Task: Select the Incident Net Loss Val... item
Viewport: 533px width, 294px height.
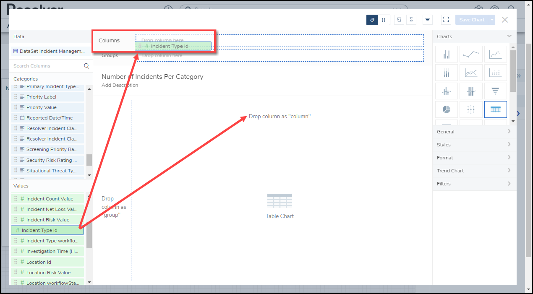Action: (47, 209)
